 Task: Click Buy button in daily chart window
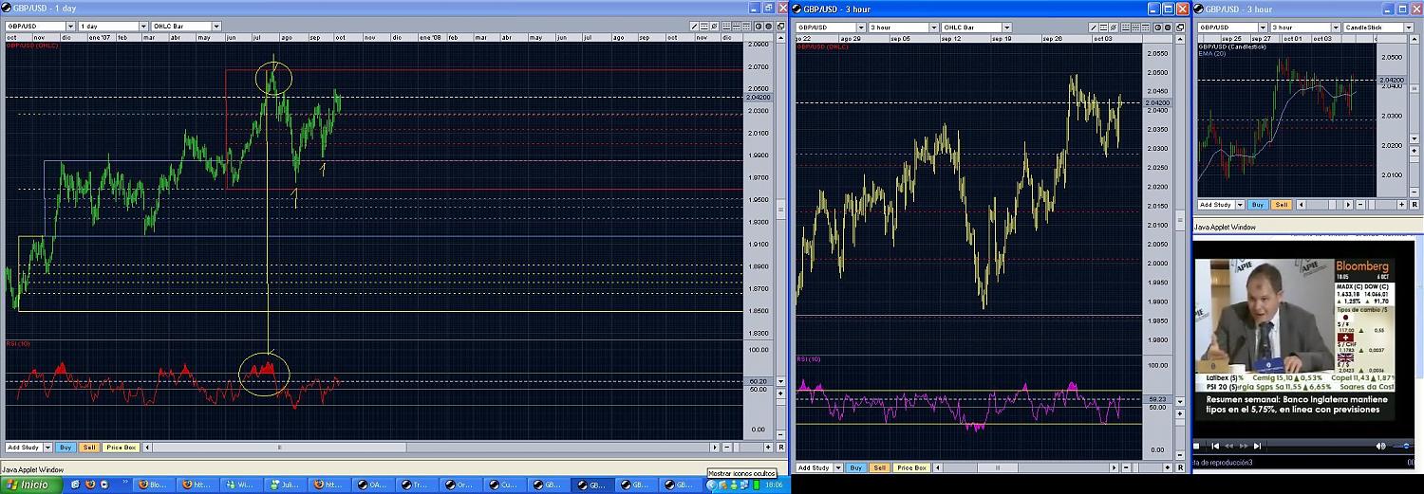tap(66, 447)
